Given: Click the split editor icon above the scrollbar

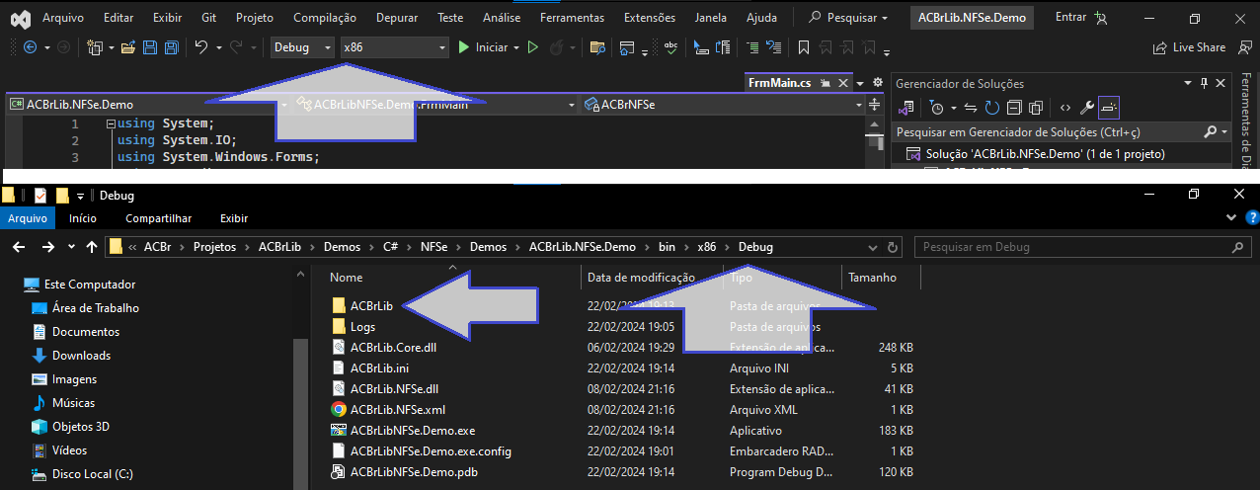Looking at the screenshot, I should tap(876, 104).
